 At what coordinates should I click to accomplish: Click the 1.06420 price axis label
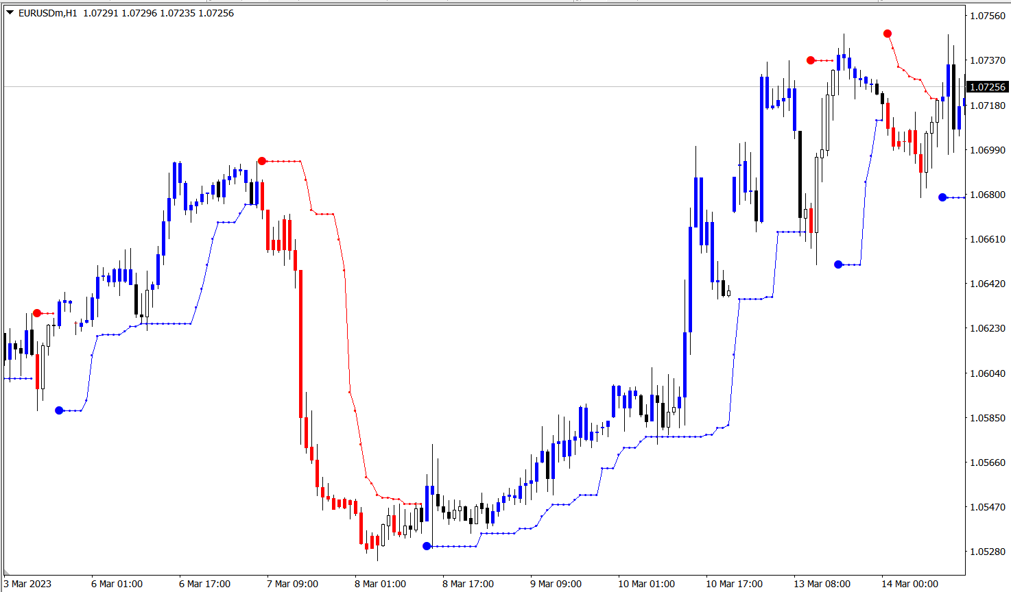[988, 284]
